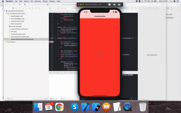181x113 pixels.
Task: Open the Test navigator diamond icon
Action: pos(29,8)
